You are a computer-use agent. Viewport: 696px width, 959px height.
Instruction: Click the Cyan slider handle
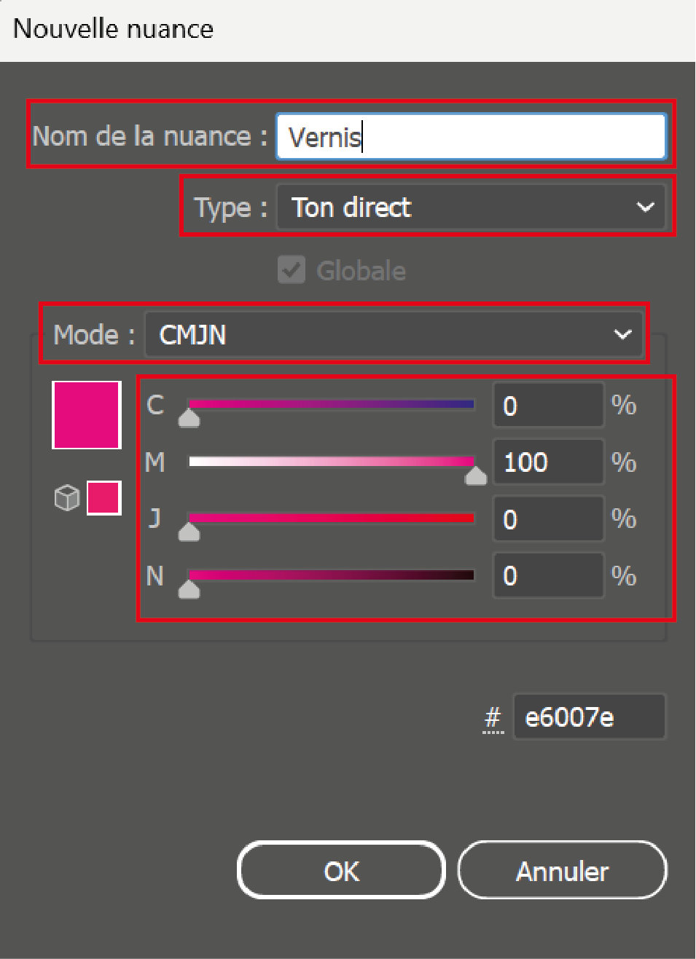(189, 418)
